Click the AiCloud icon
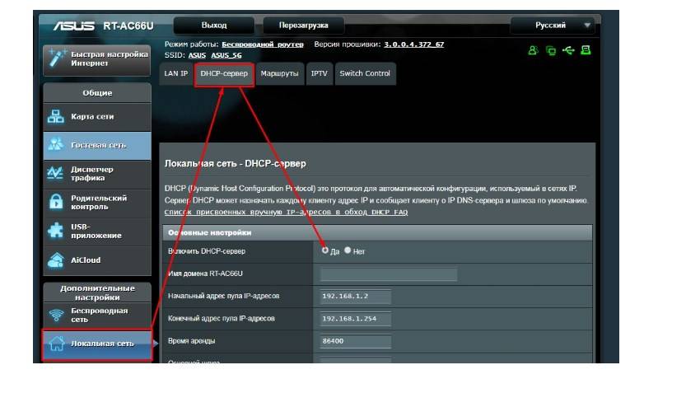 tap(56, 260)
